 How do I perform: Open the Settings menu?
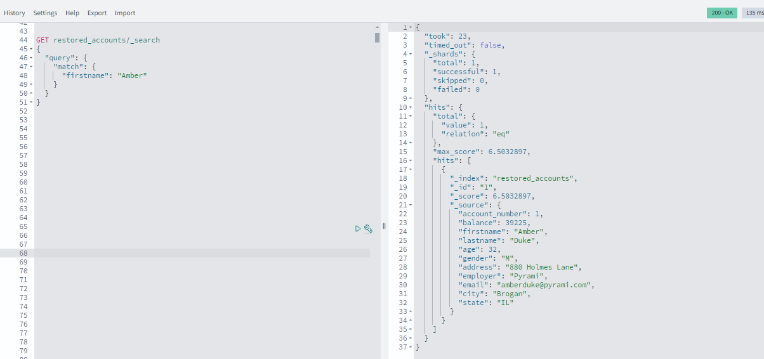45,13
